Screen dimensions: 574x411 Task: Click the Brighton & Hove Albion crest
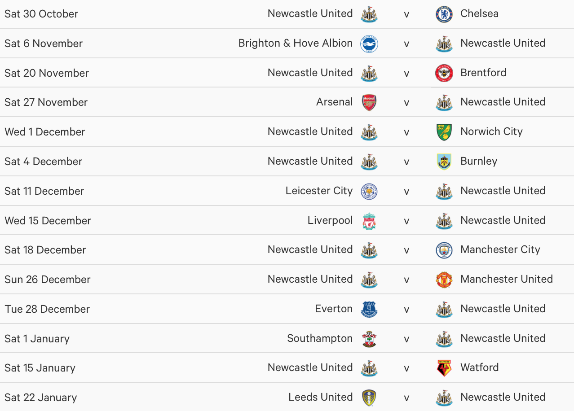click(369, 44)
